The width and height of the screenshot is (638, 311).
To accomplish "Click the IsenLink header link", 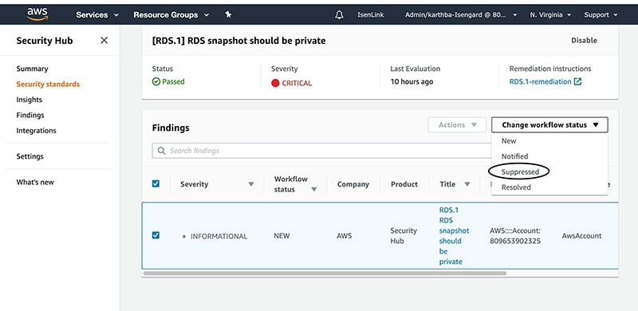I will [x=371, y=14].
